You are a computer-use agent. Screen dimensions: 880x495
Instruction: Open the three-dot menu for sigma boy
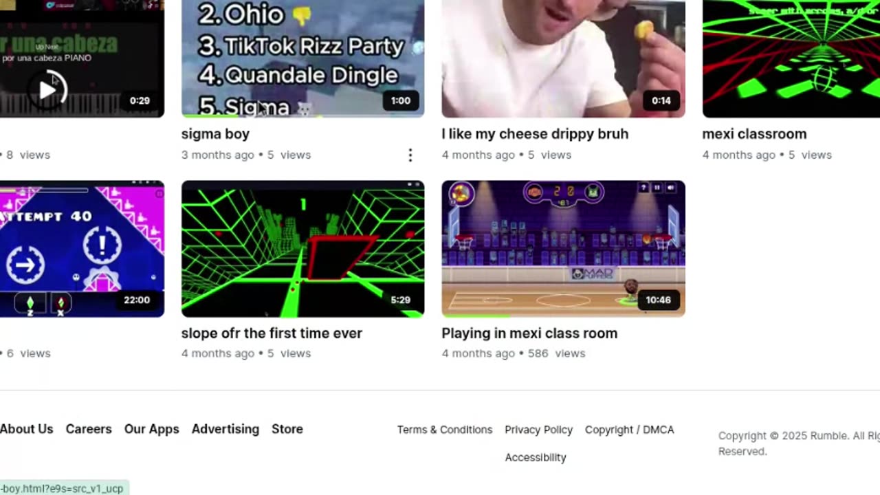tap(410, 155)
